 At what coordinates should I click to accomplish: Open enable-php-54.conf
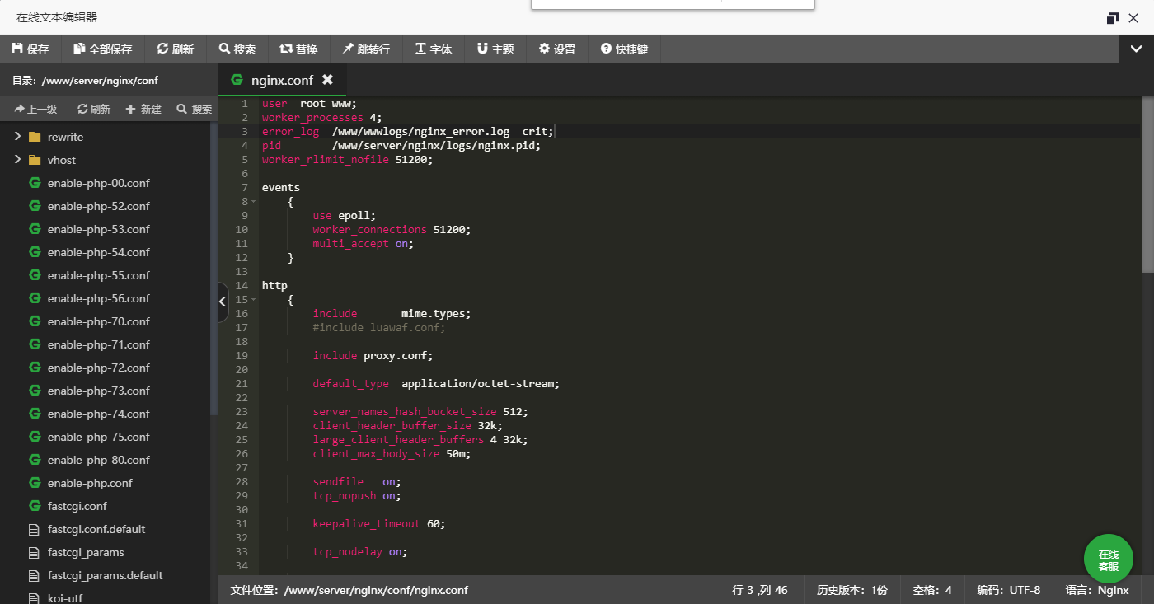(98, 252)
